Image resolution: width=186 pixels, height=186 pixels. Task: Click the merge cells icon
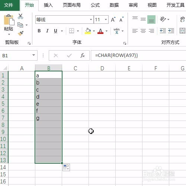[183, 31]
